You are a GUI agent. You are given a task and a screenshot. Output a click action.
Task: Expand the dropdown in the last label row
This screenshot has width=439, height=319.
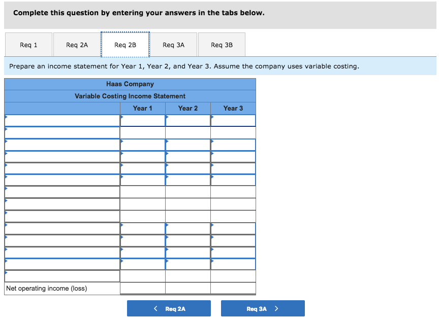tap(62, 276)
